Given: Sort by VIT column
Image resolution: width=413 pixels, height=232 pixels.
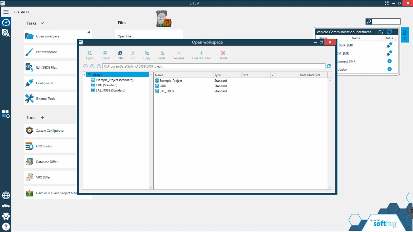Looking at the screenshot, I should pos(284,75).
